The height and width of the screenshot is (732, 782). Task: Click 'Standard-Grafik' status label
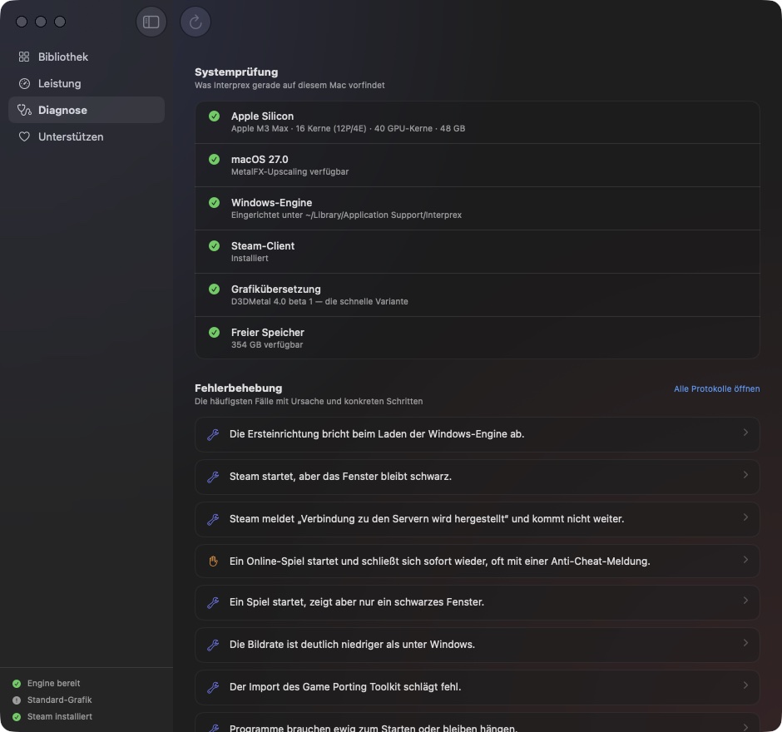[59, 700]
